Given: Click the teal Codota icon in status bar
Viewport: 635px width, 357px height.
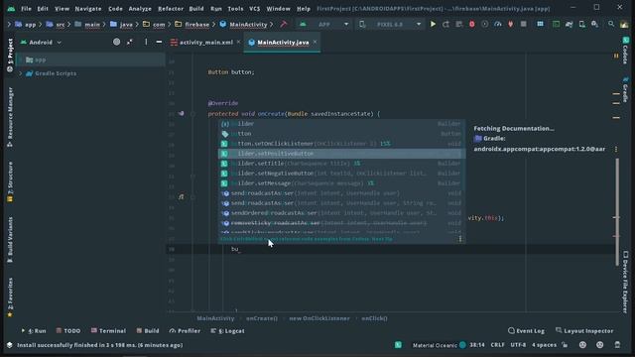Looking at the screenshot, I should pyautogui.click(x=399, y=345).
